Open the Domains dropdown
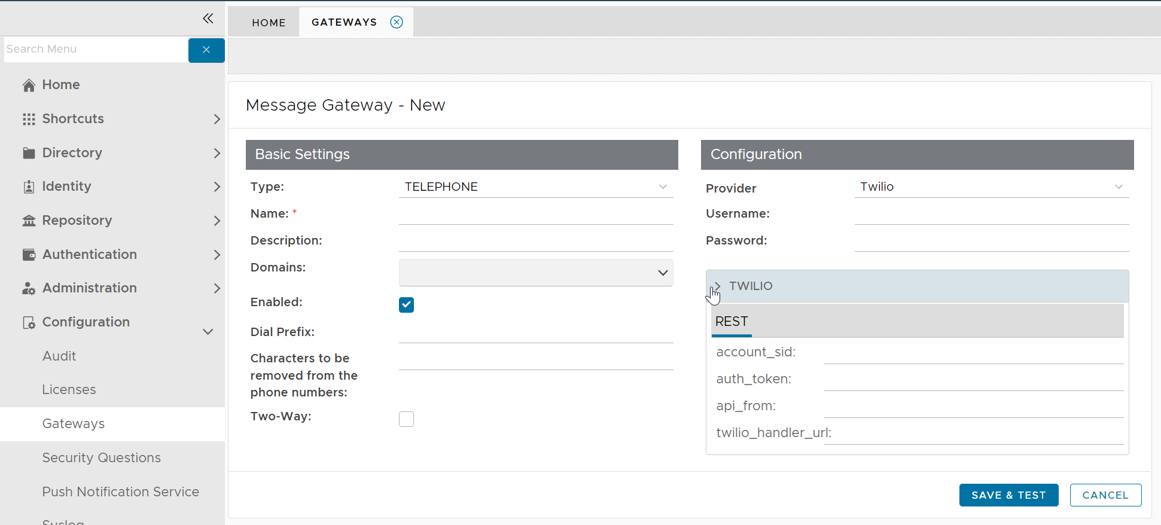The width and height of the screenshot is (1161, 525). point(535,273)
